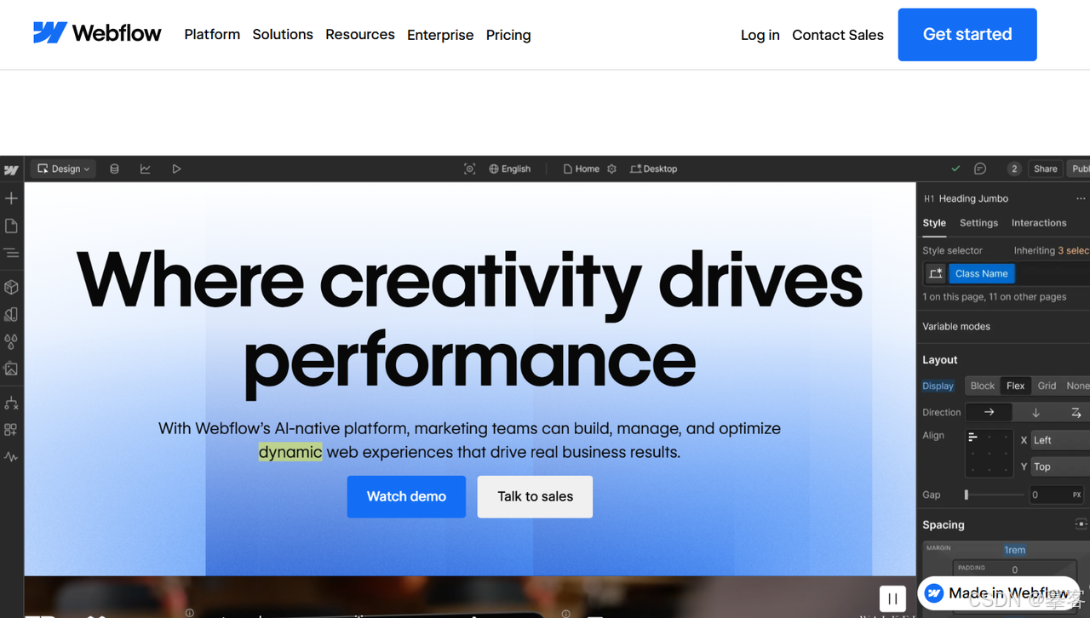Click the Gap slider handle
The image size is (1090, 618).
tap(967, 495)
